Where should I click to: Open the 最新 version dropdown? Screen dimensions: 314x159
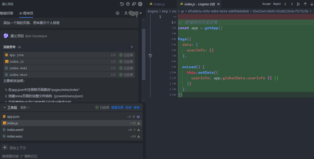25,108
